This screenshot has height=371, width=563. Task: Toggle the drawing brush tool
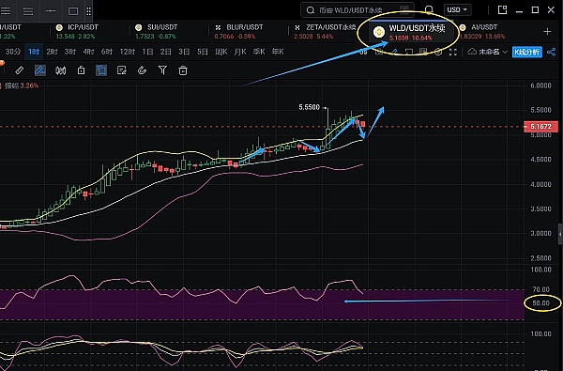[x=39, y=70]
